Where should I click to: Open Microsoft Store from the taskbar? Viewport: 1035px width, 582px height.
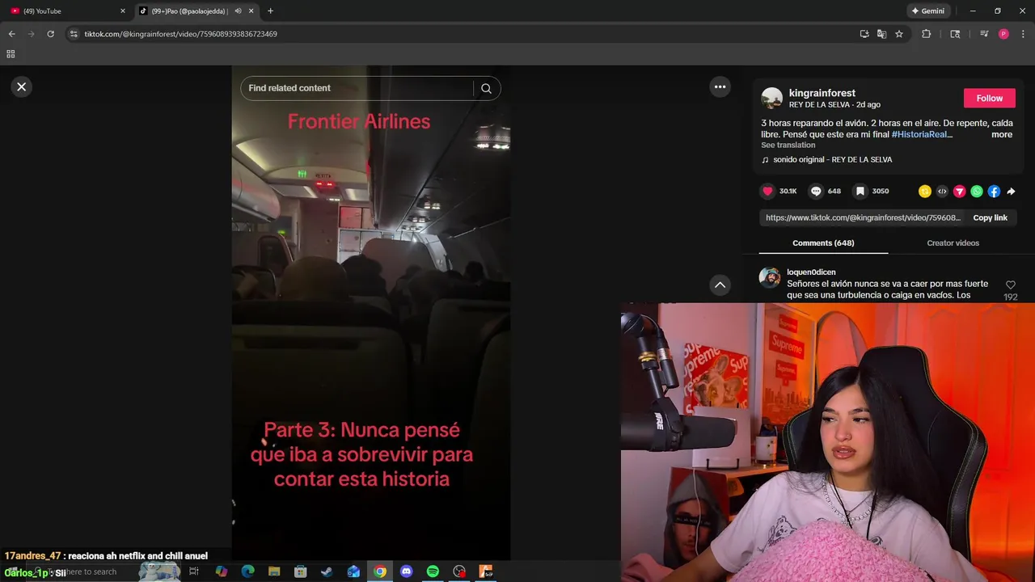pos(300,571)
